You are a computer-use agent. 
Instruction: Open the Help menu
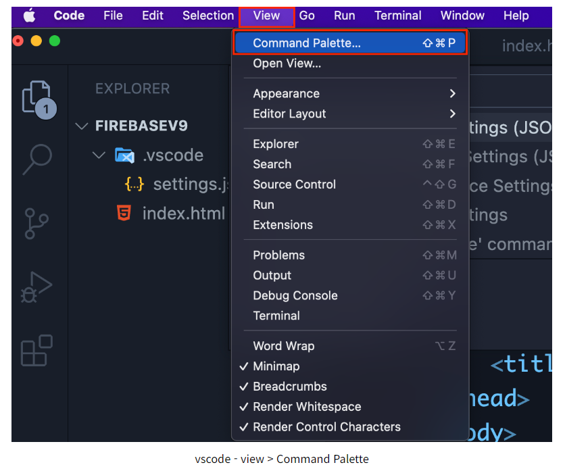(x=516, y=16)
